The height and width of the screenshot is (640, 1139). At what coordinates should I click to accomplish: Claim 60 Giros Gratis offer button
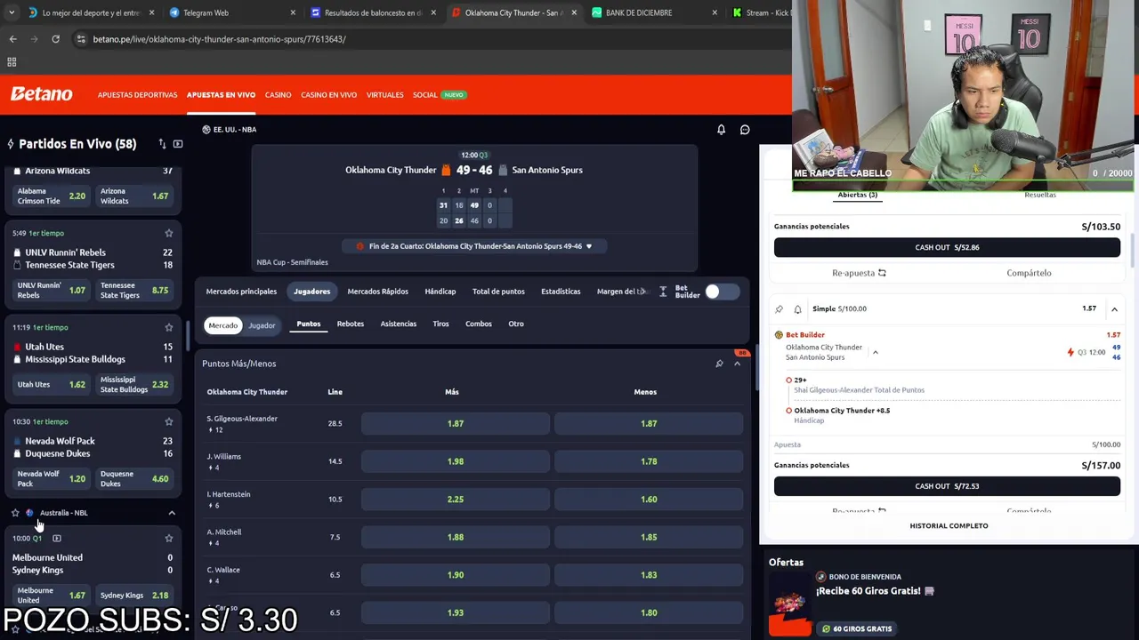[x=855, y=628]
